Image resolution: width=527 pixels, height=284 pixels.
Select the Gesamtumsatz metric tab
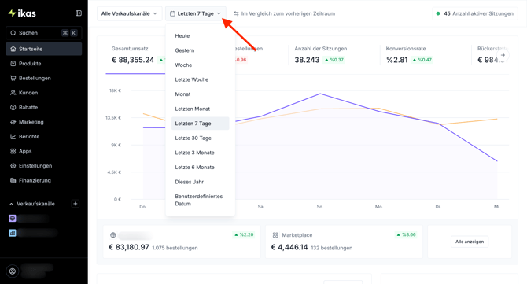click(135, 55)
